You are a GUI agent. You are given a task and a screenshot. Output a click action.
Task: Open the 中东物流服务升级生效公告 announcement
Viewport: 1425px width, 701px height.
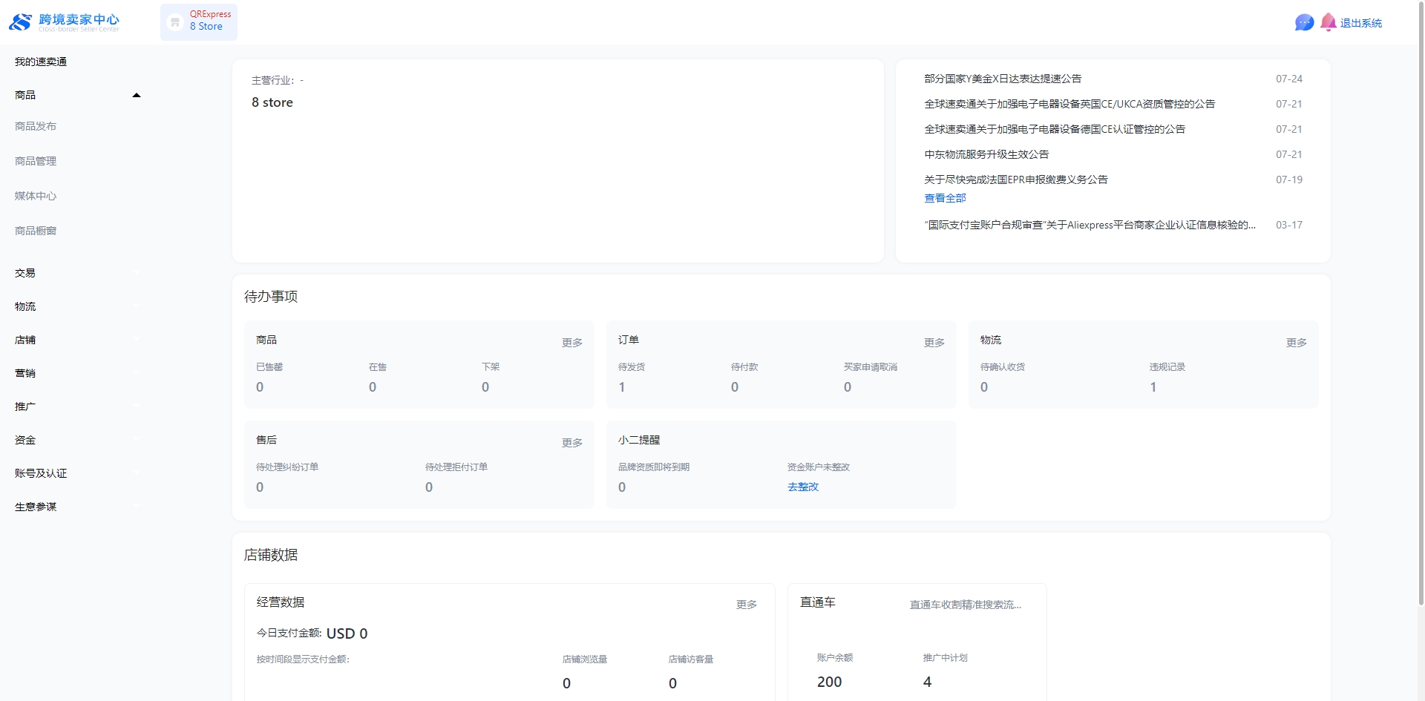pyautogui.click(x=986, y=154)
